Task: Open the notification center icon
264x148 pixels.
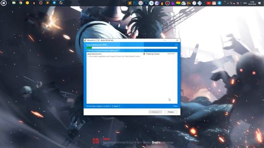Action: pos(259,3)
